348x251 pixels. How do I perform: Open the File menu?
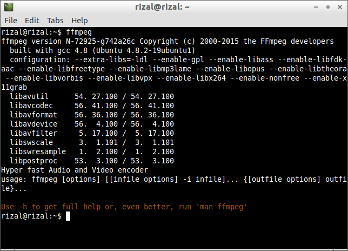click(11, 21)
